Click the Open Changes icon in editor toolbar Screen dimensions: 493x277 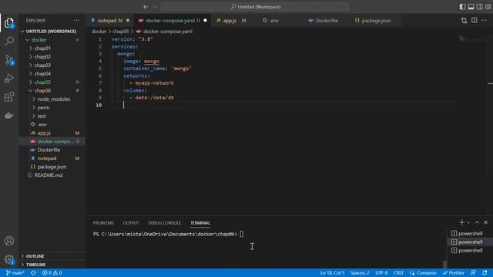click(x=464, y=21)
